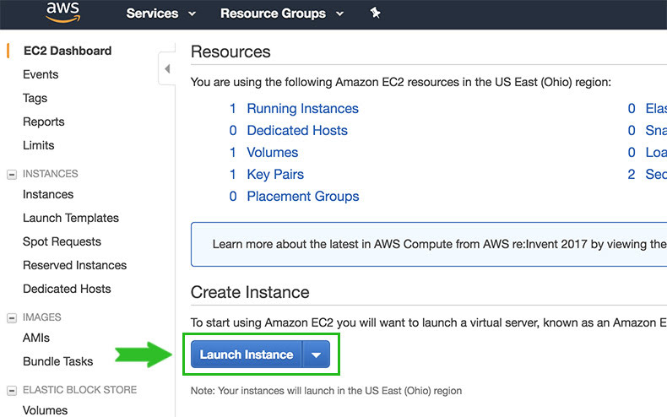Open the Dedicated Hosts resource link
Screen dimensions: 667x417
pos(297,130)
